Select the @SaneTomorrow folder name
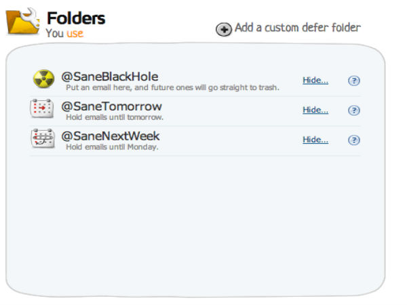The width and height of the screenshot is (407, 305). (112, 106)
